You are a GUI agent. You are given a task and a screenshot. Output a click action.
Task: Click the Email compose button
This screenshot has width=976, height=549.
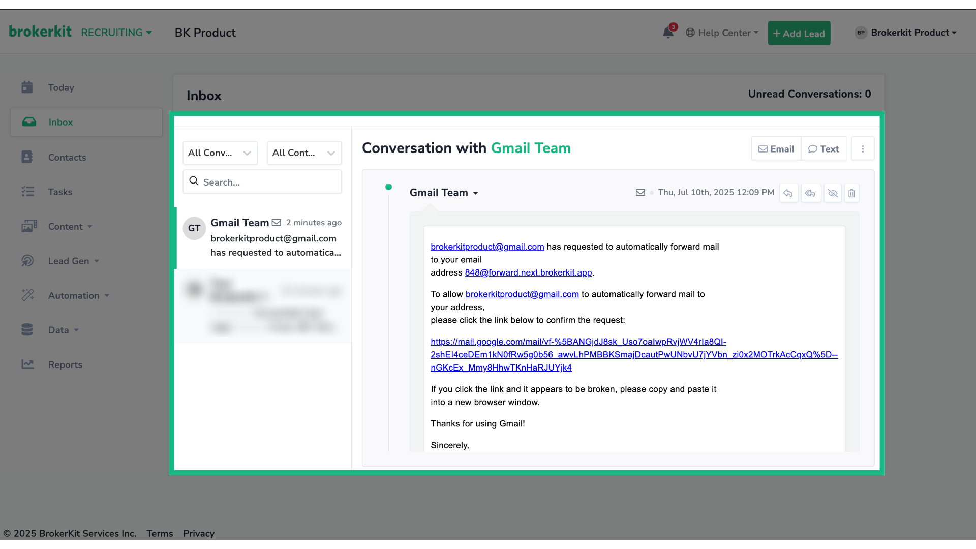pos(776,149)
